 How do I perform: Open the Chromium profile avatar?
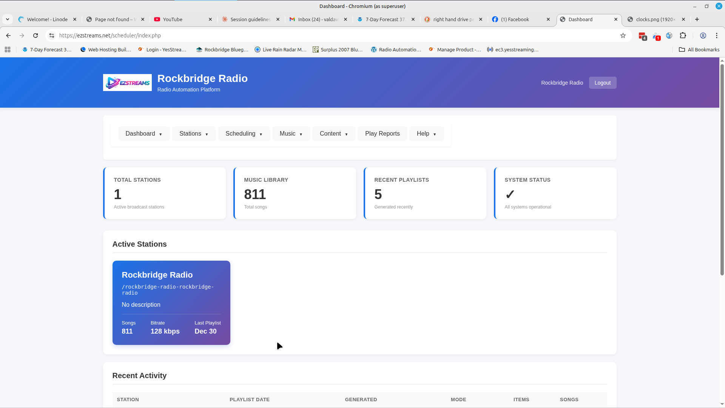click(x=703, y=35)
